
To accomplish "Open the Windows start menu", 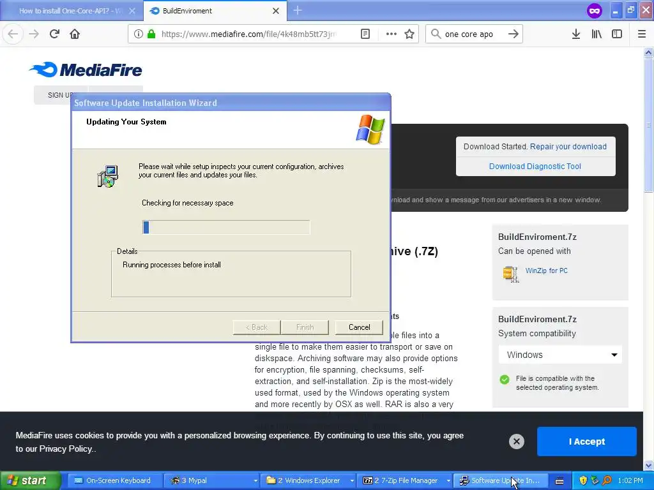I will pyautogui.click(x=29, y=480).
